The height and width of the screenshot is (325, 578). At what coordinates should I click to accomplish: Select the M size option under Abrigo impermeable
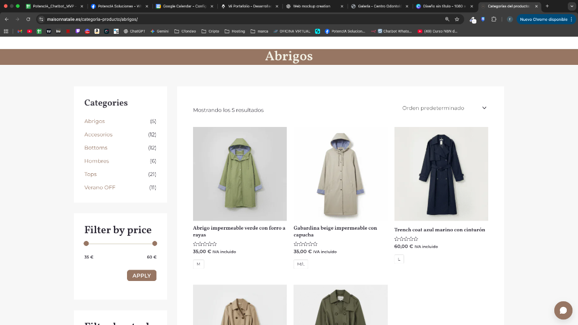point(199,263)
